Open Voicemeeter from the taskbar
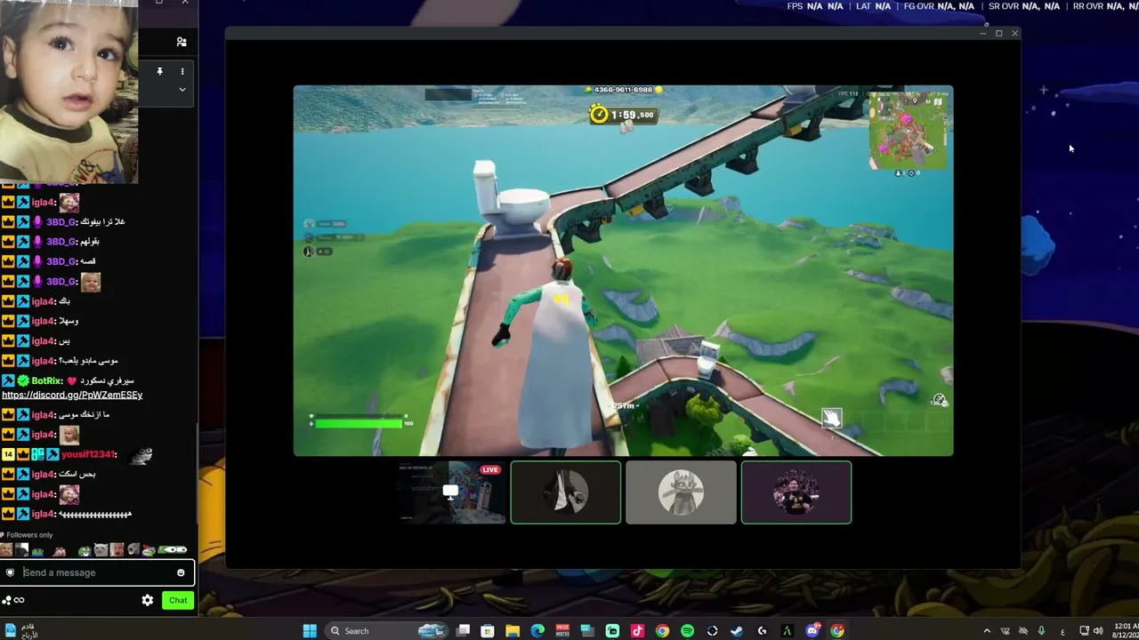 (562, 631)
